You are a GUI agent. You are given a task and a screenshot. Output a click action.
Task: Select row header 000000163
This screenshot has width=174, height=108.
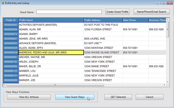tap(11, 62)
